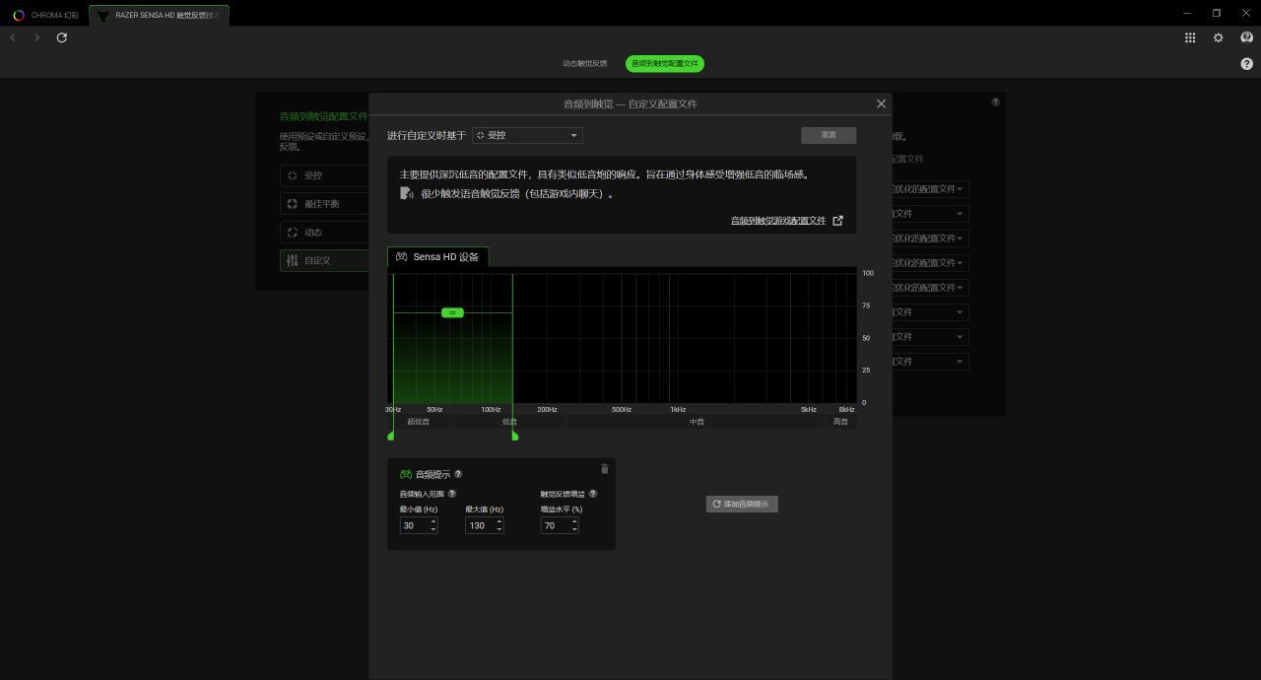
Task: Click the 重置 reset button
Action: [x=829, y=135]
